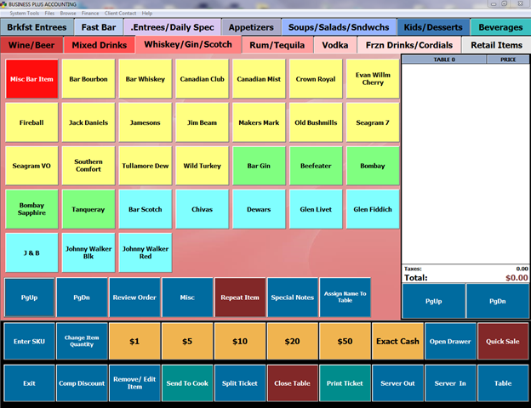
Task: Add Southern Comfort to the ticket
Action: click(x=88, y=166)
